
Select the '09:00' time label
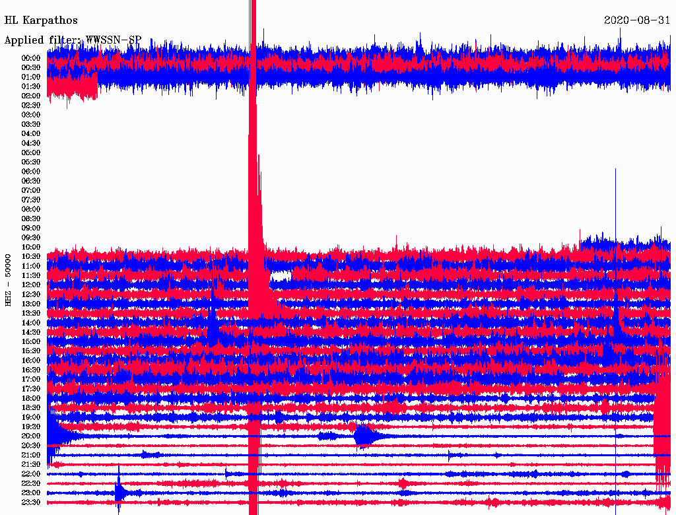click(31, 228)
